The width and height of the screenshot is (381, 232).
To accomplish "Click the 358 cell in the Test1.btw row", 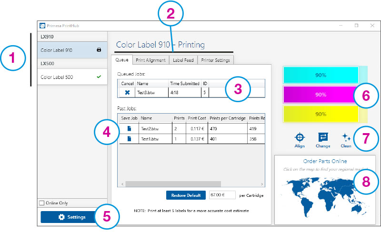I will click(x=256, y=139).
